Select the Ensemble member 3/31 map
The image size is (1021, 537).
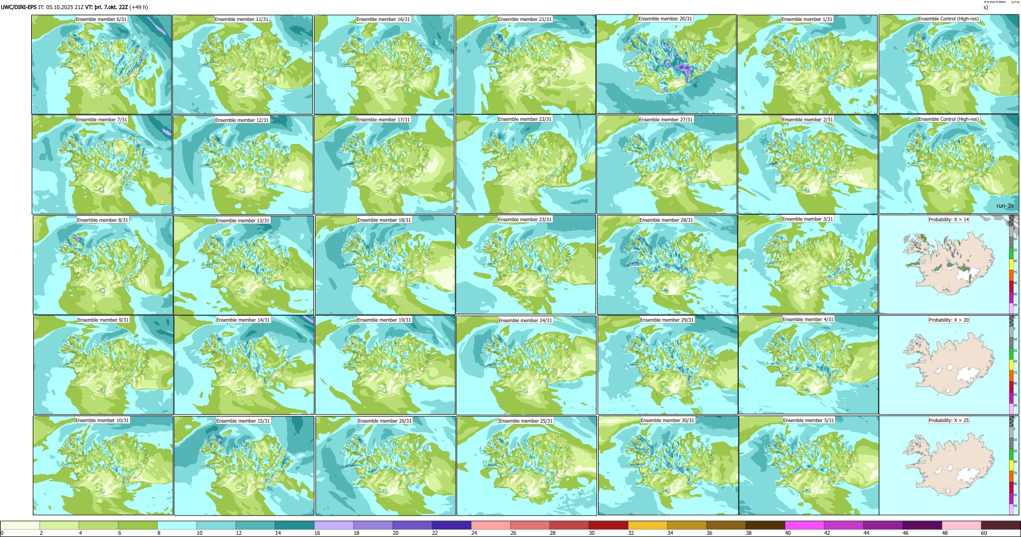[x=808, y=264]
